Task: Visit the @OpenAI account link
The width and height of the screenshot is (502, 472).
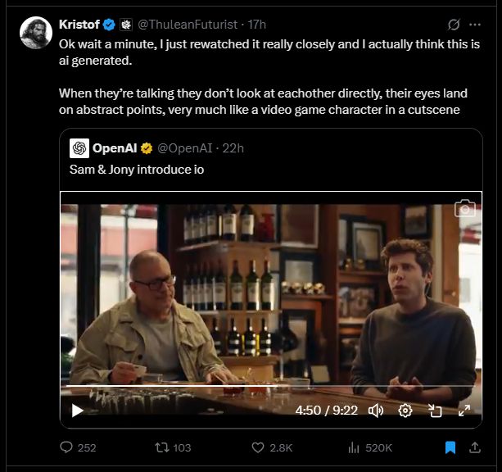Action: [x=183, y=148]
